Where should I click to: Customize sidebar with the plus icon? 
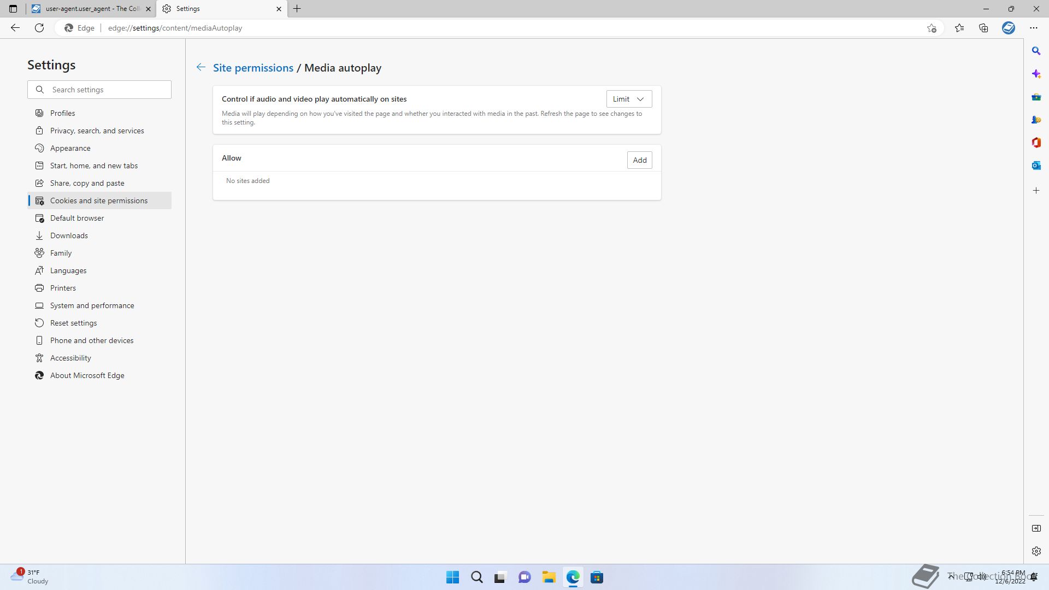click(x=1036, y=191)
